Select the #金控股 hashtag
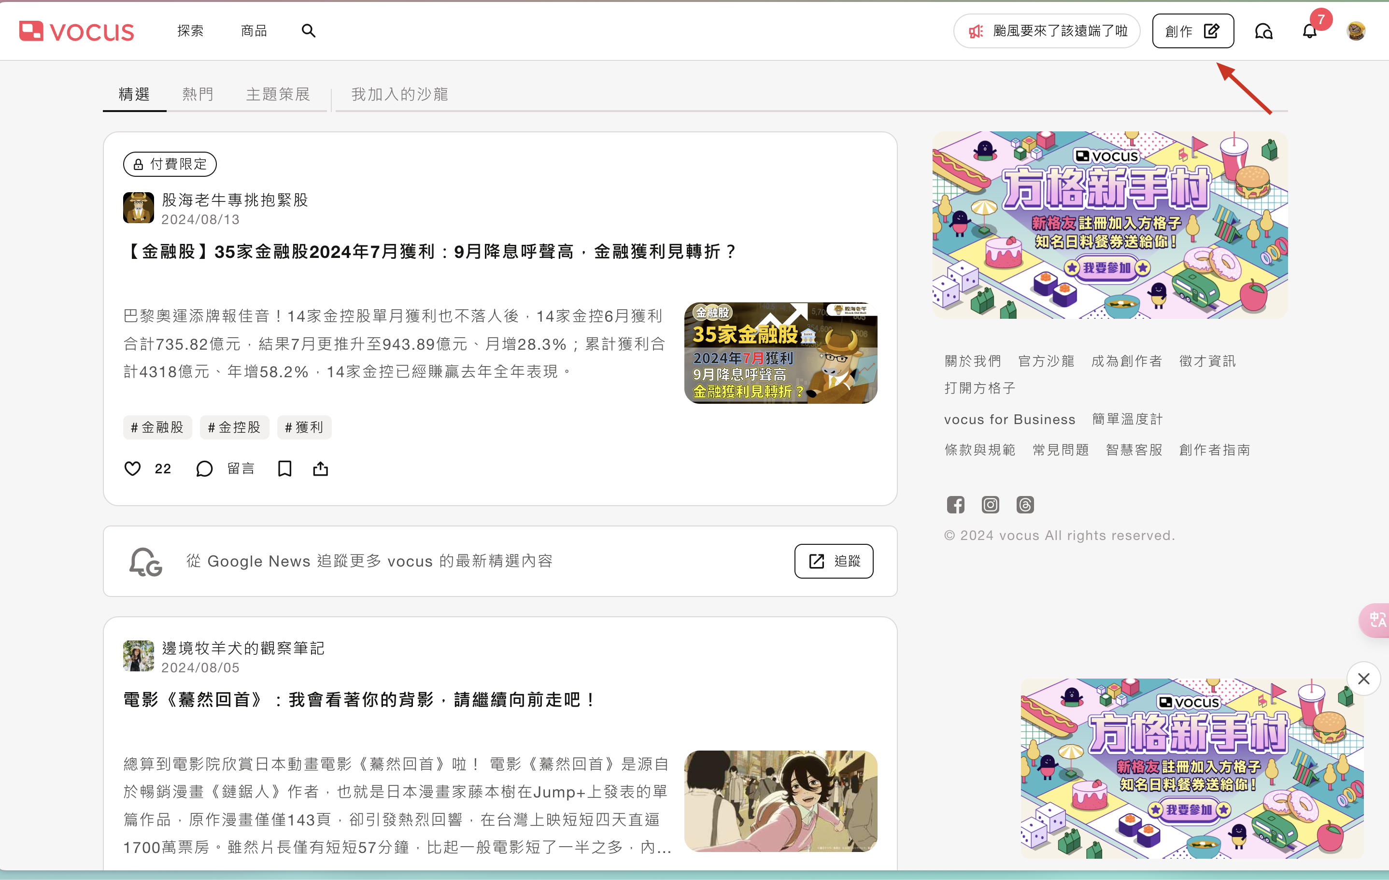 tap(234, 427)
